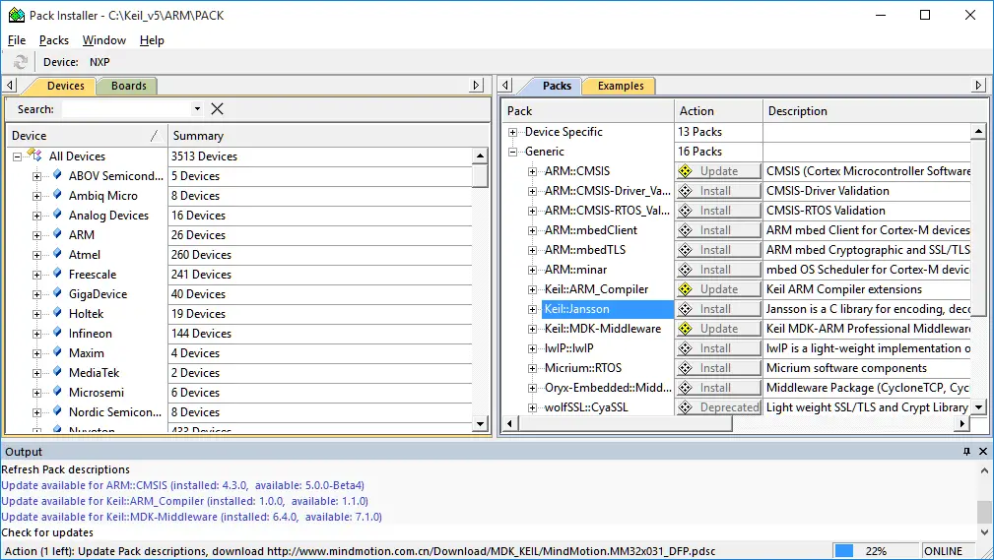Click the MediaTek vendor icon
Screen dimensions: 994x560
tap(57, 371)
